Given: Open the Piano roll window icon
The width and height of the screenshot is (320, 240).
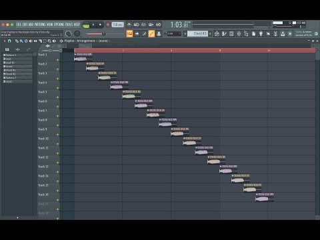Looking at the screenshot, I should pyautogui.click(x=224, y=34).
